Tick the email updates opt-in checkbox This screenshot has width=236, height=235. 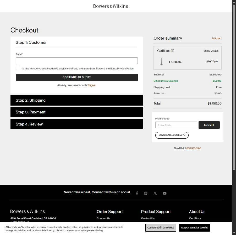click(x=18, y=69)
